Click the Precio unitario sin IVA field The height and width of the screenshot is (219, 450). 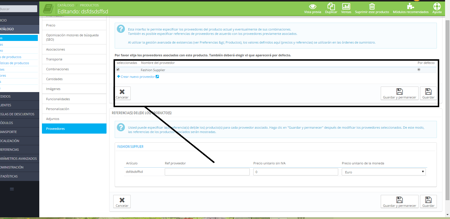(295, 172)
